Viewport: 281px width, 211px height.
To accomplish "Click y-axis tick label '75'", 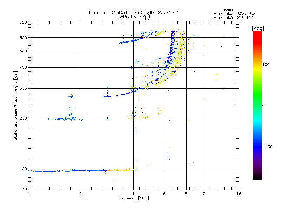I will tap(25, 188).
